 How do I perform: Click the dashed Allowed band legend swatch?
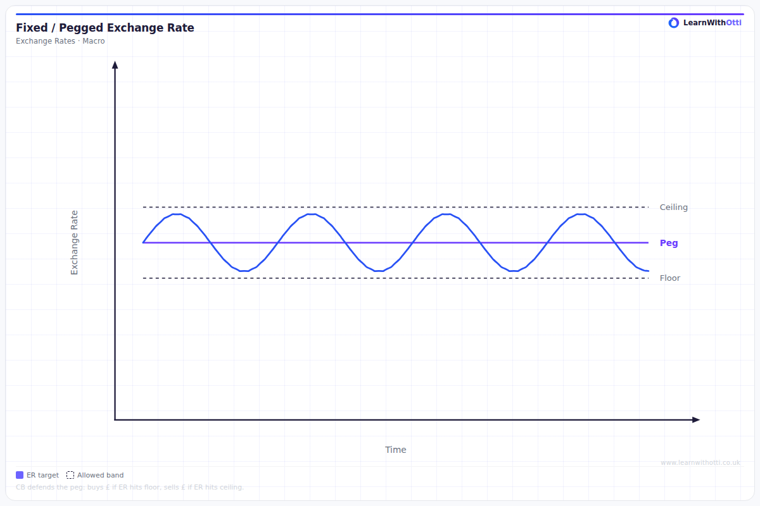[x=70, y=475]
